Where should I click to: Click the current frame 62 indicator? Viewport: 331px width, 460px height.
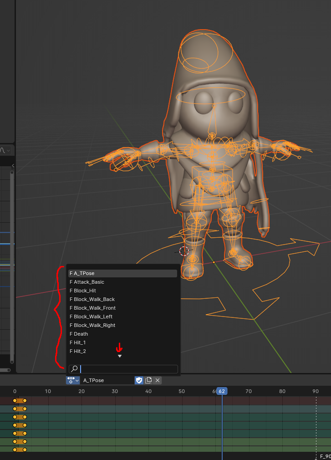click(x=222, y=391)
